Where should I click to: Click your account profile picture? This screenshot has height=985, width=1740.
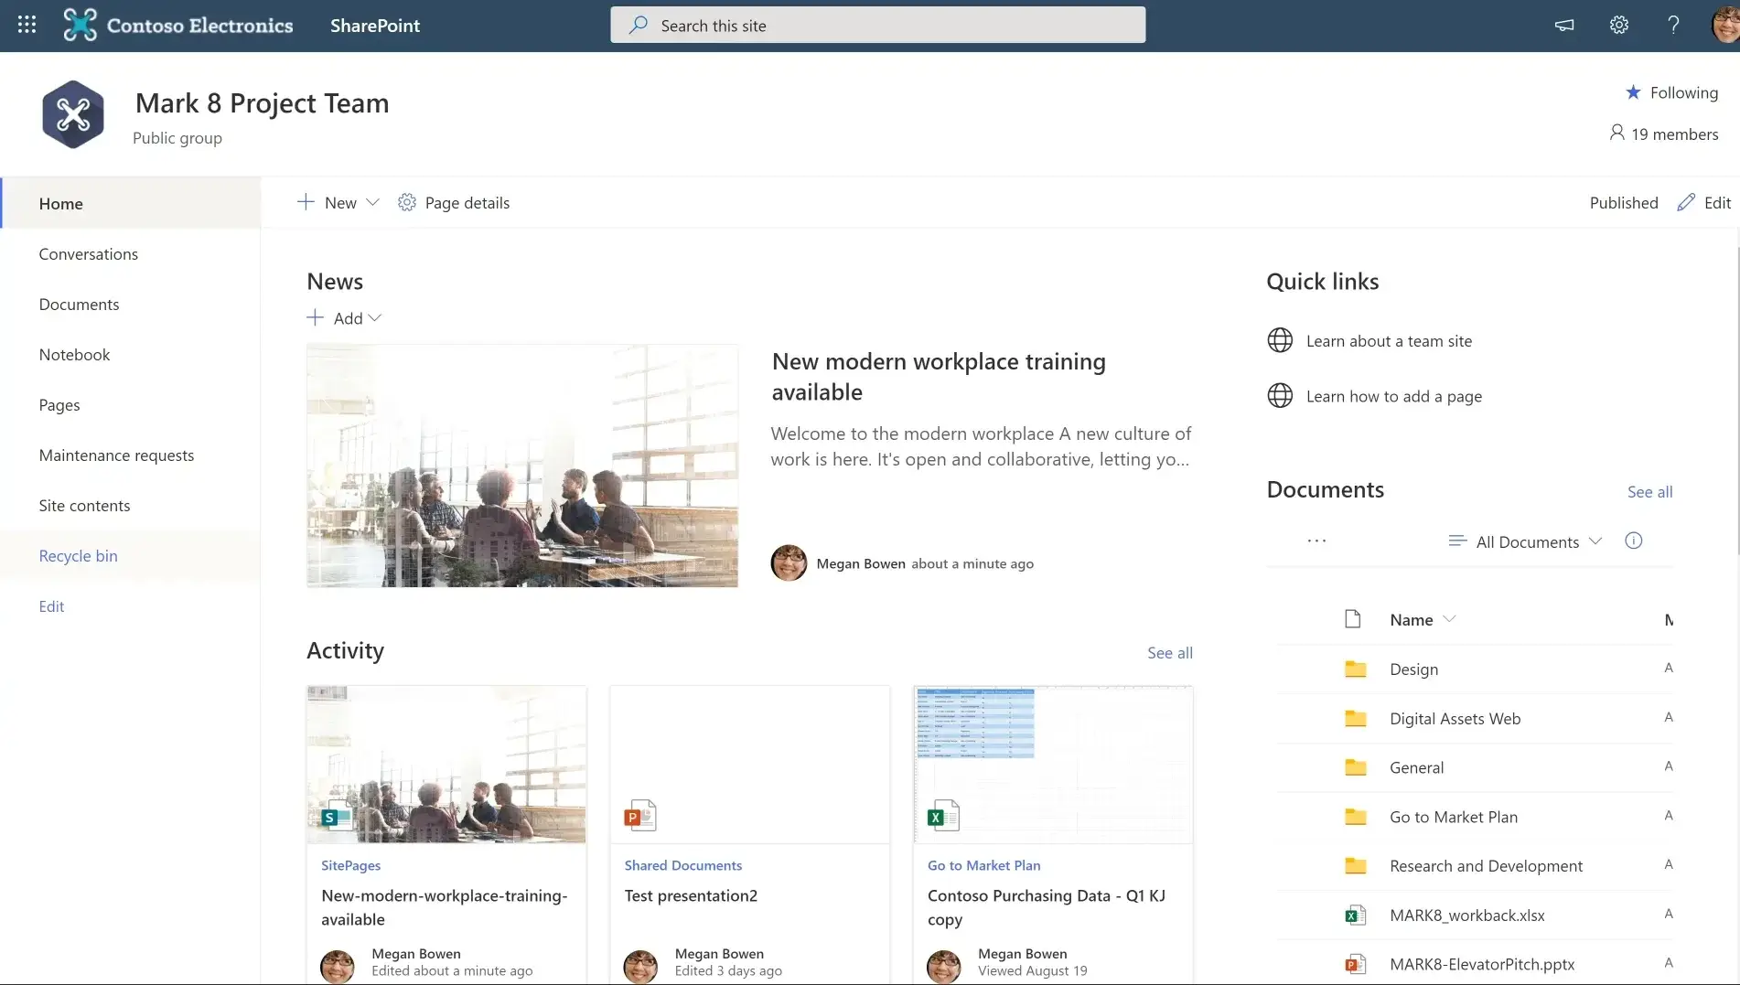tap(1722, 25)
